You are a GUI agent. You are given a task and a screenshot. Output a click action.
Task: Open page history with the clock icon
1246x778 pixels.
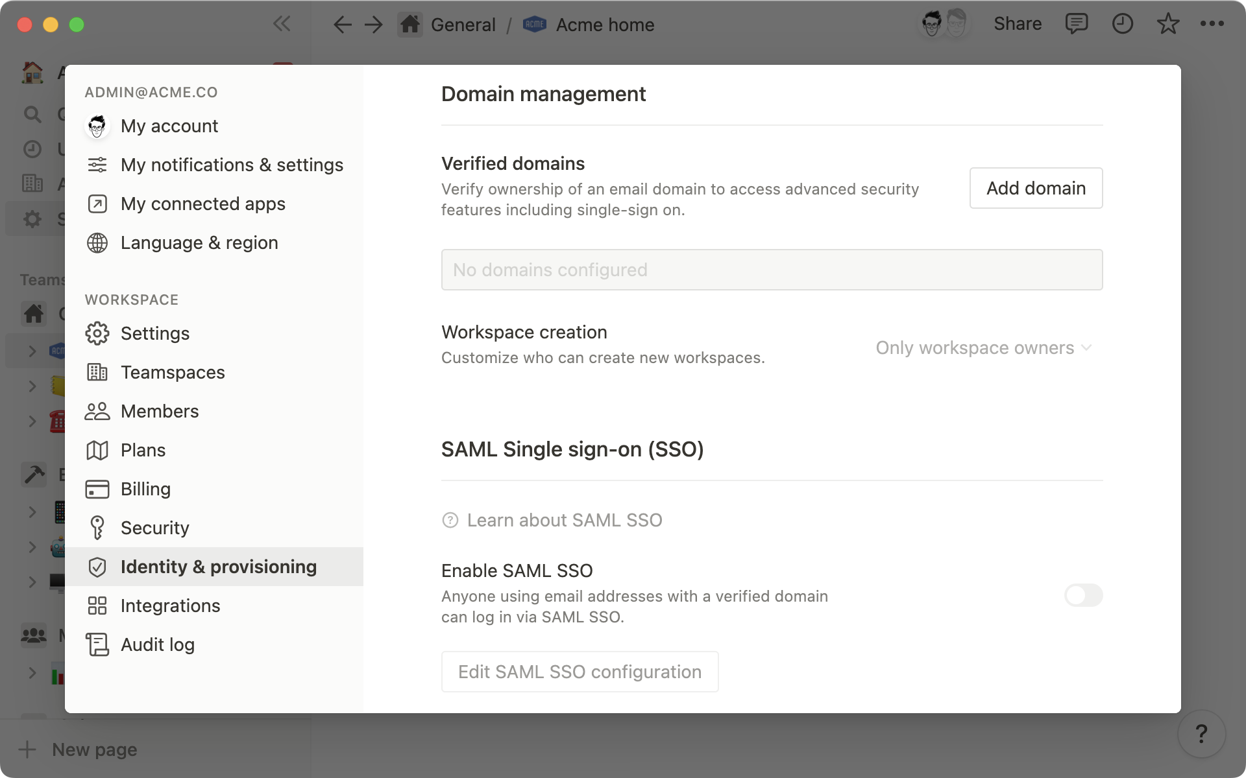[x=1122, y=24]
